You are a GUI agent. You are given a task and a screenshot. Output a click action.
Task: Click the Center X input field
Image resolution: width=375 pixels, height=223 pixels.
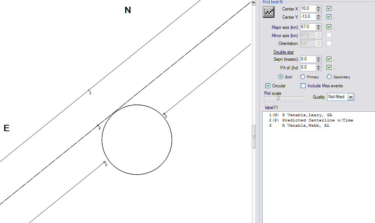click(308, 9)
